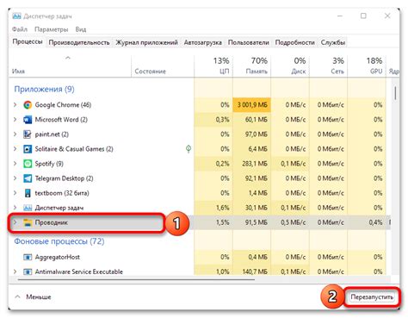Select the Процессы tab
The image size is (408, 318).
[x=28, y=42]
